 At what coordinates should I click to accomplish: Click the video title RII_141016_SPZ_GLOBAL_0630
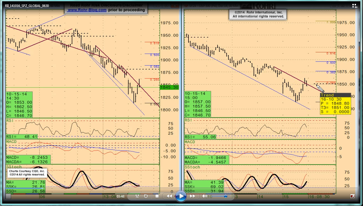[27, 6]
